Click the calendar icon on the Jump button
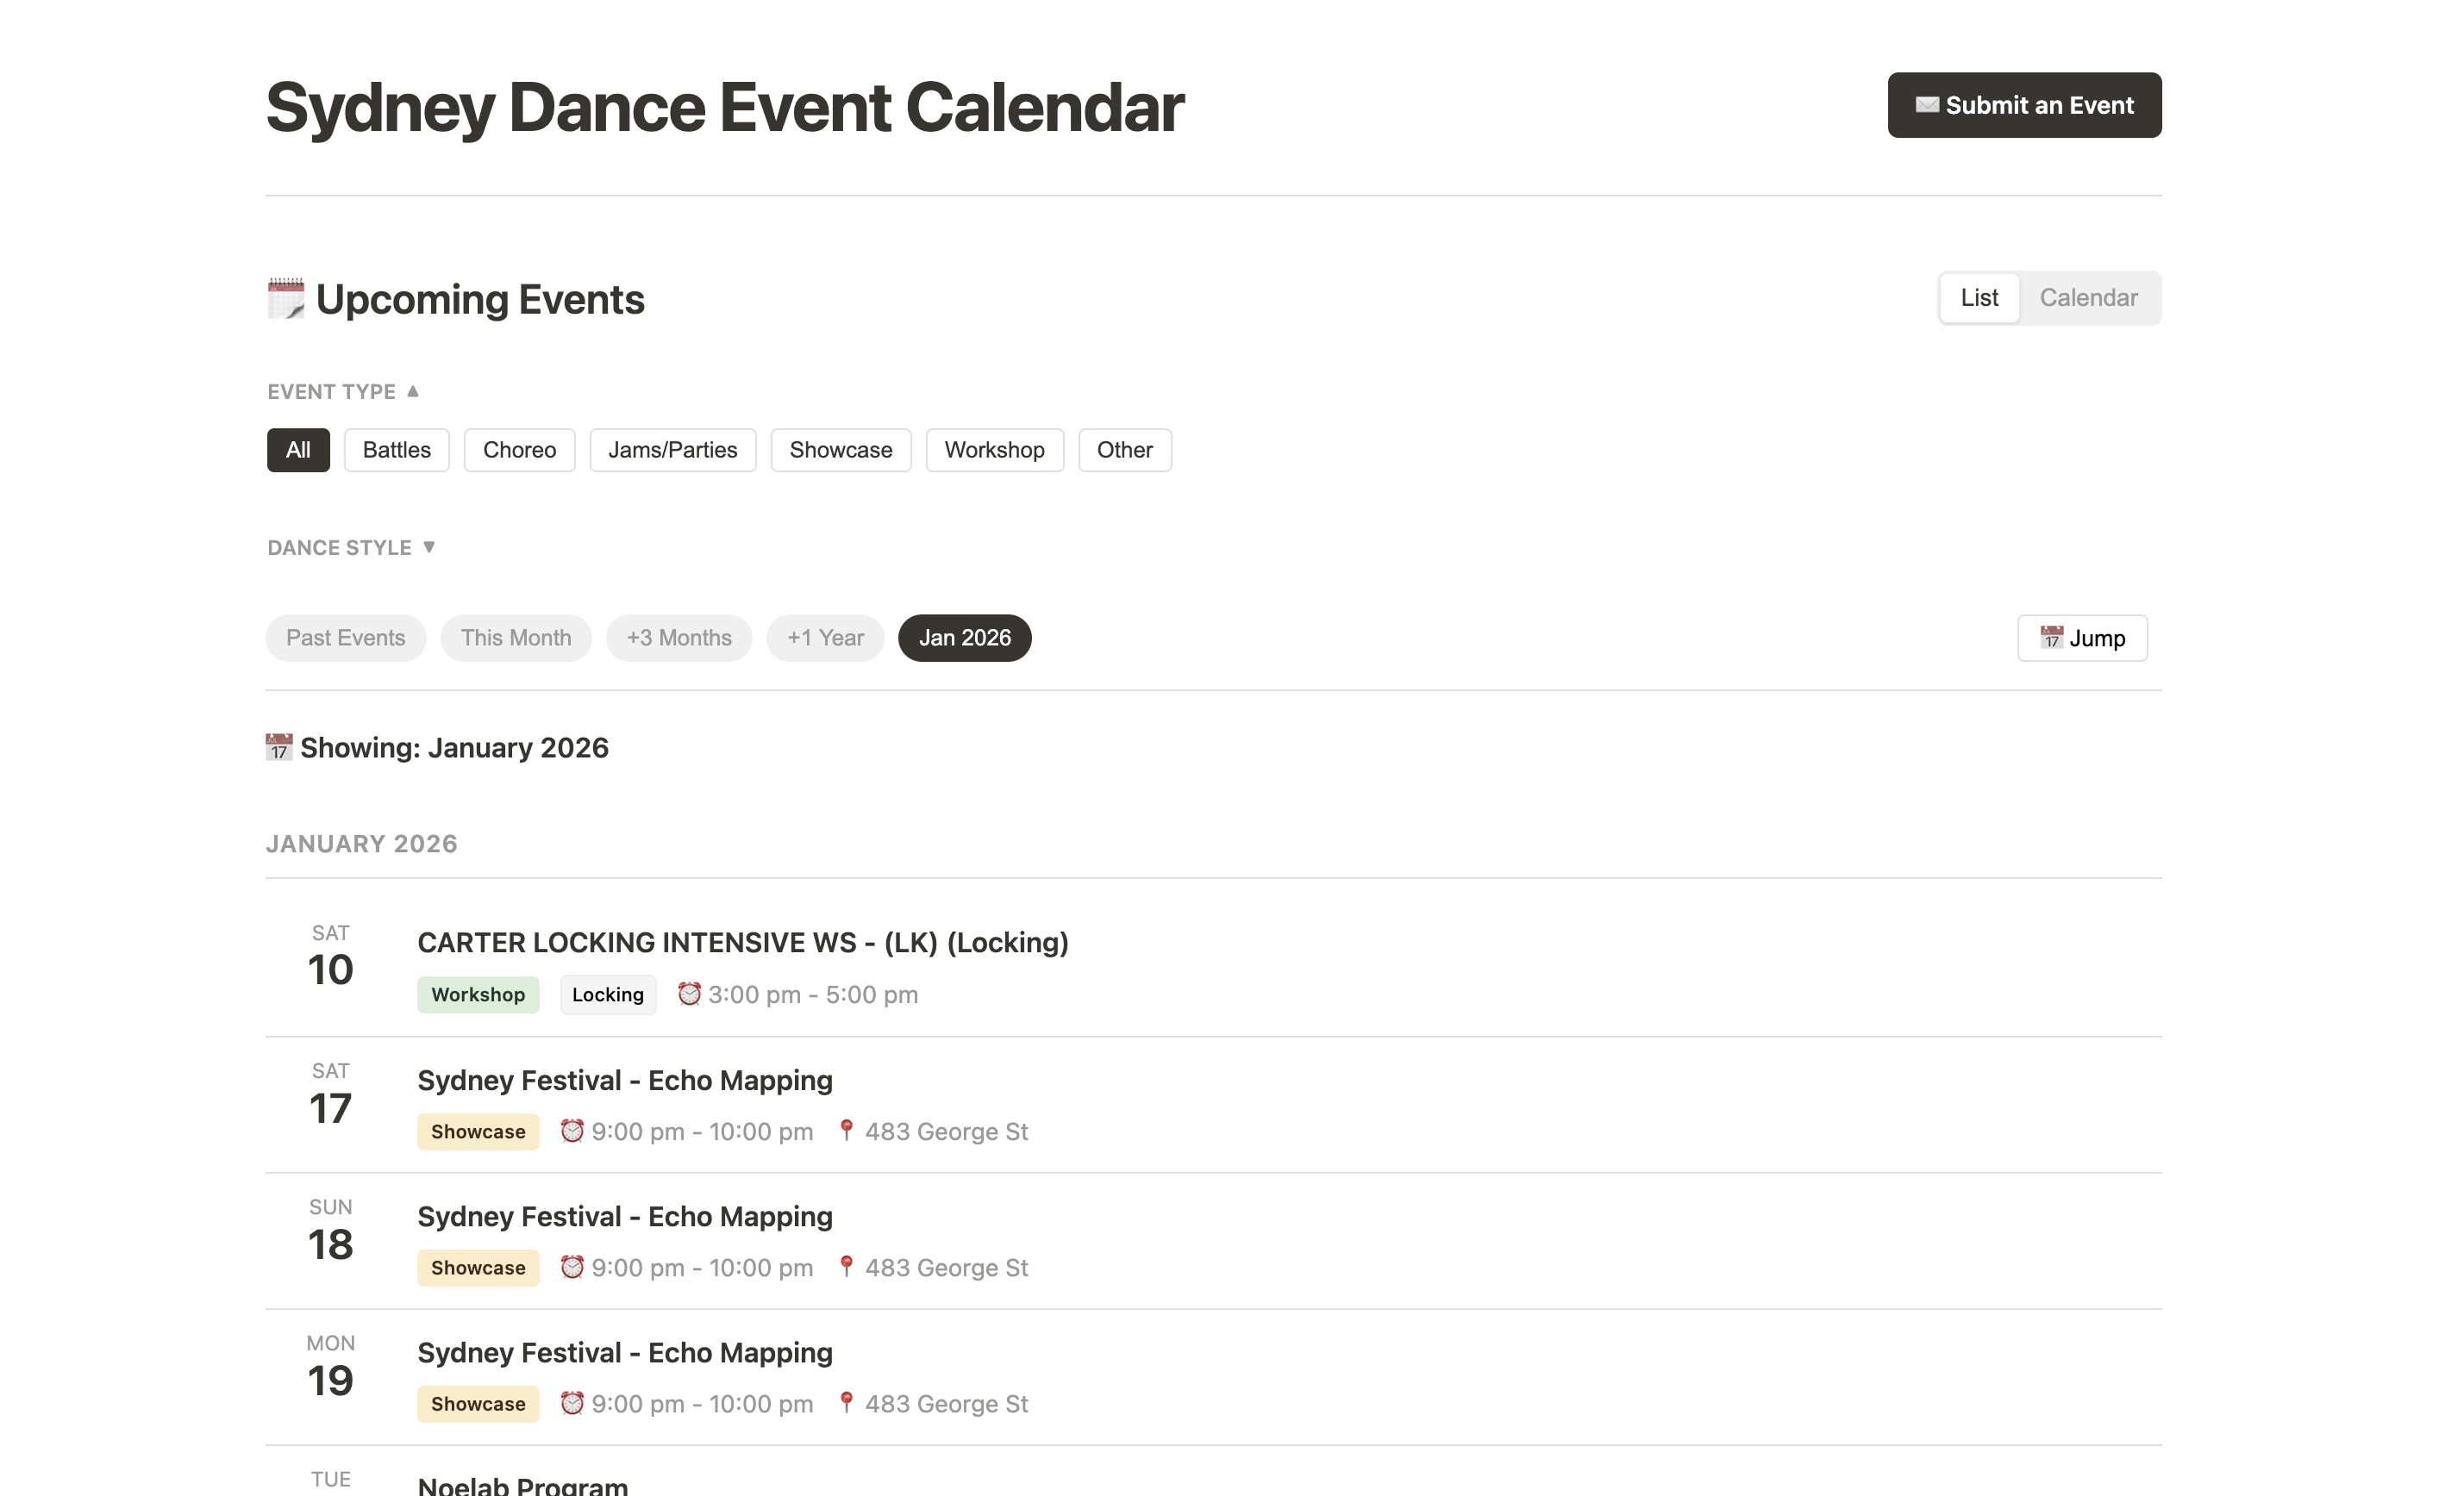 tap(2052, 638)
